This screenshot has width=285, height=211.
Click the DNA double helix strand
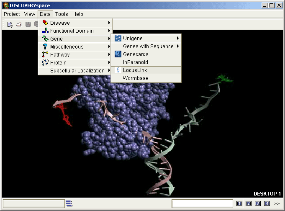coord(161,167)
